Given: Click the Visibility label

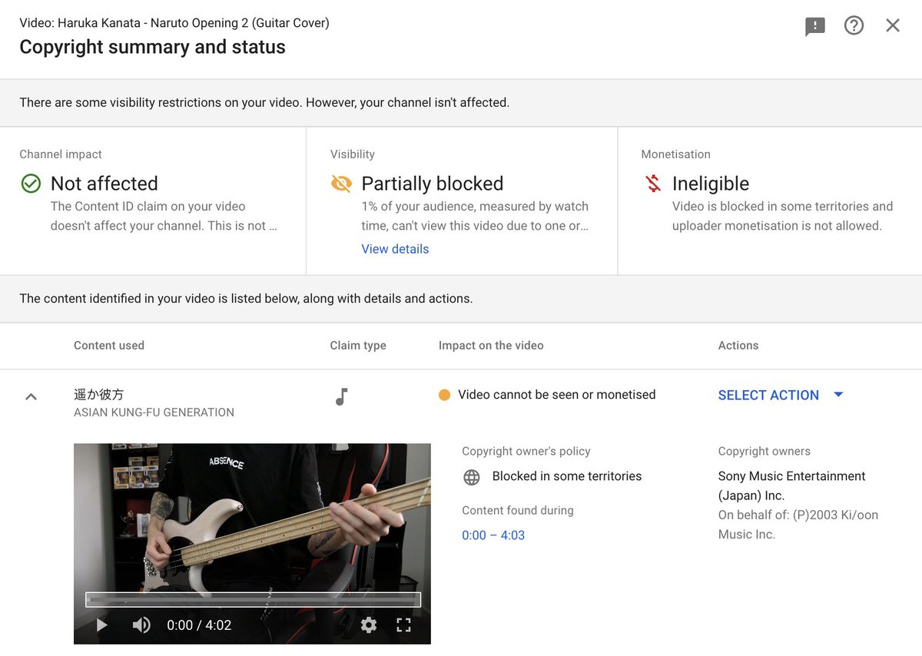Looking at the screenshot, I should click(353, 154).
